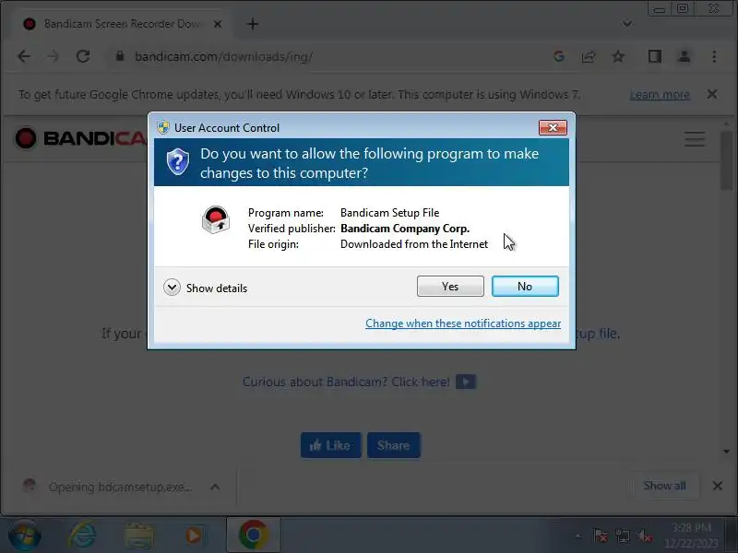Click the UAC title bar shield icon
This screenshot has width=738, height=553.
click(x=163, y=127)
